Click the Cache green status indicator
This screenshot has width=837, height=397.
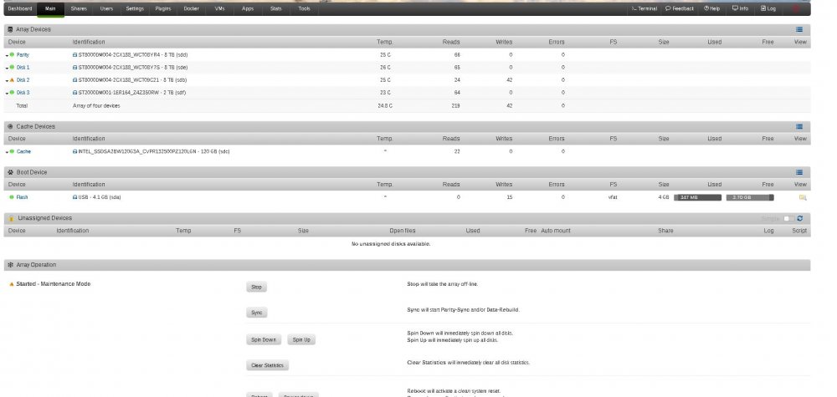pos(12,151)
